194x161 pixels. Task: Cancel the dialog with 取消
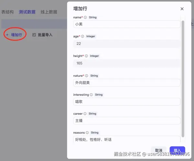[159, 150]
